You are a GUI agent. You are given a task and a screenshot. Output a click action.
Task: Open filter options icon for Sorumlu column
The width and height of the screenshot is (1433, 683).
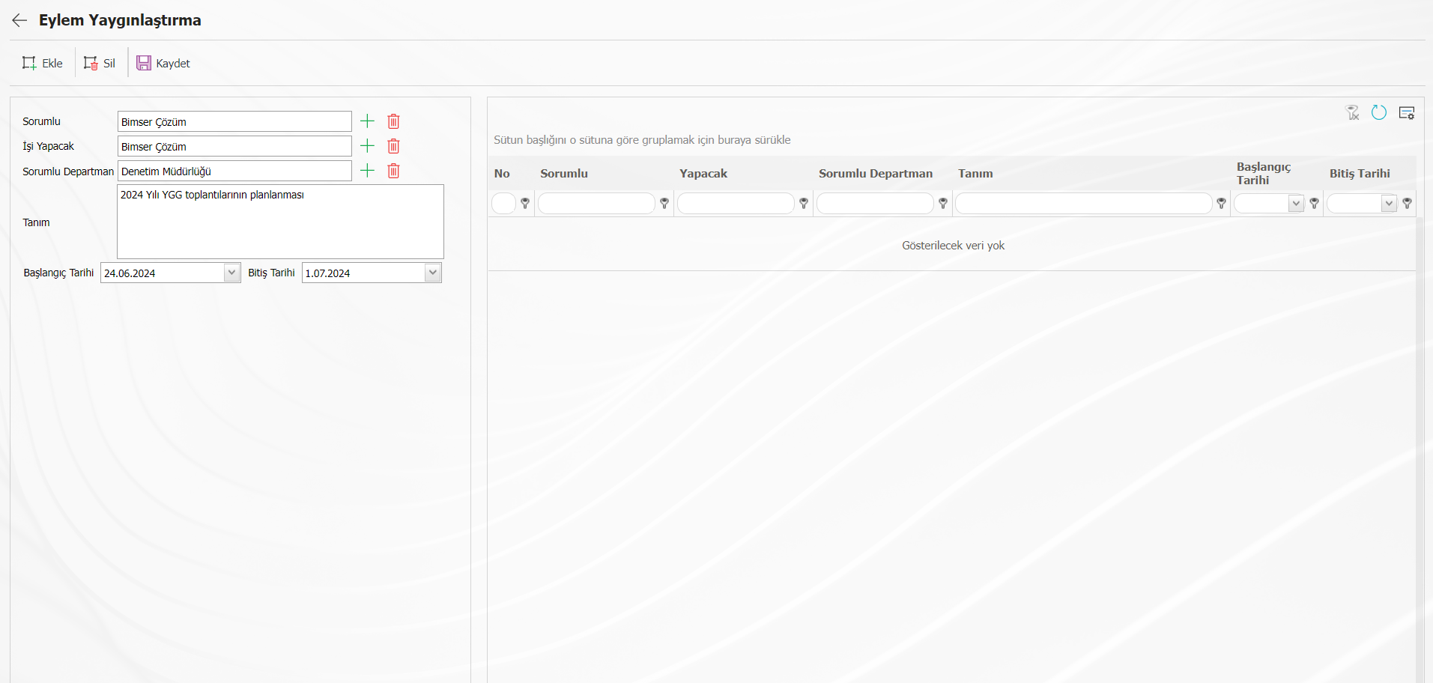(x=664, y=203)
